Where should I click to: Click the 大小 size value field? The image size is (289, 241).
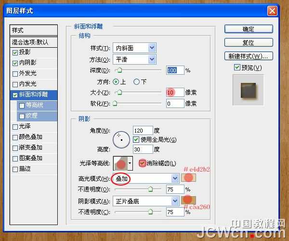(175, 92)
